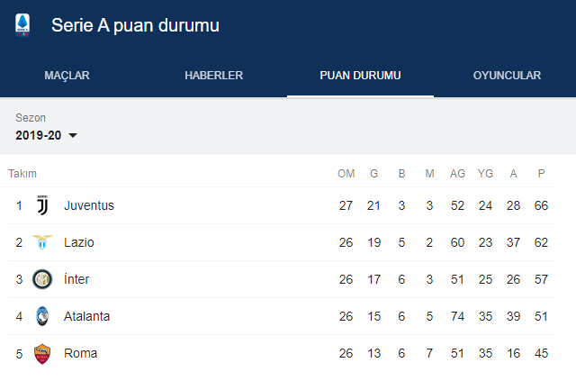This screenshot has width=576, height=390.
Task: Click the İnter team name
Action: (x=76, y=279)
